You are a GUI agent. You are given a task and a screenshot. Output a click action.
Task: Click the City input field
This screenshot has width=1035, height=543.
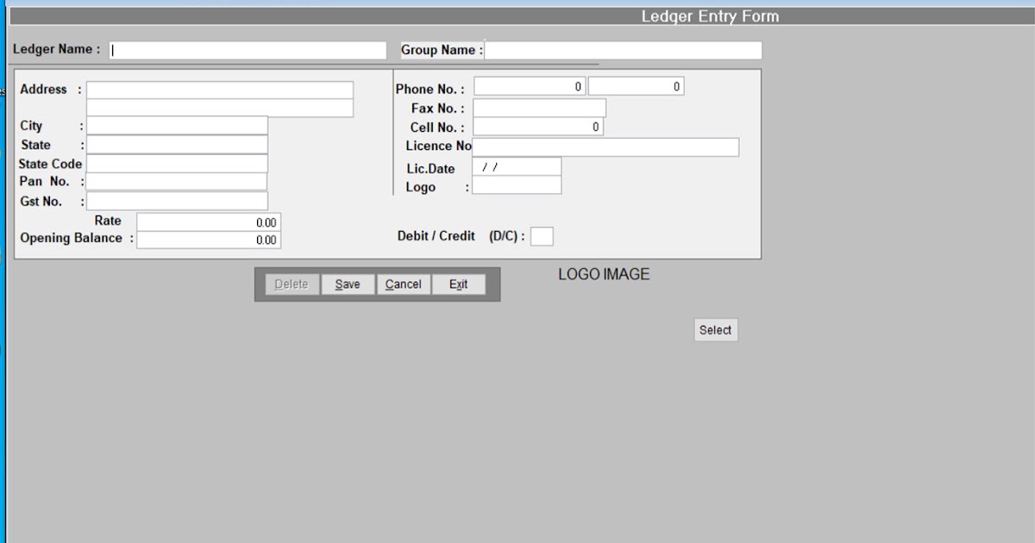(x=177, y=125)
